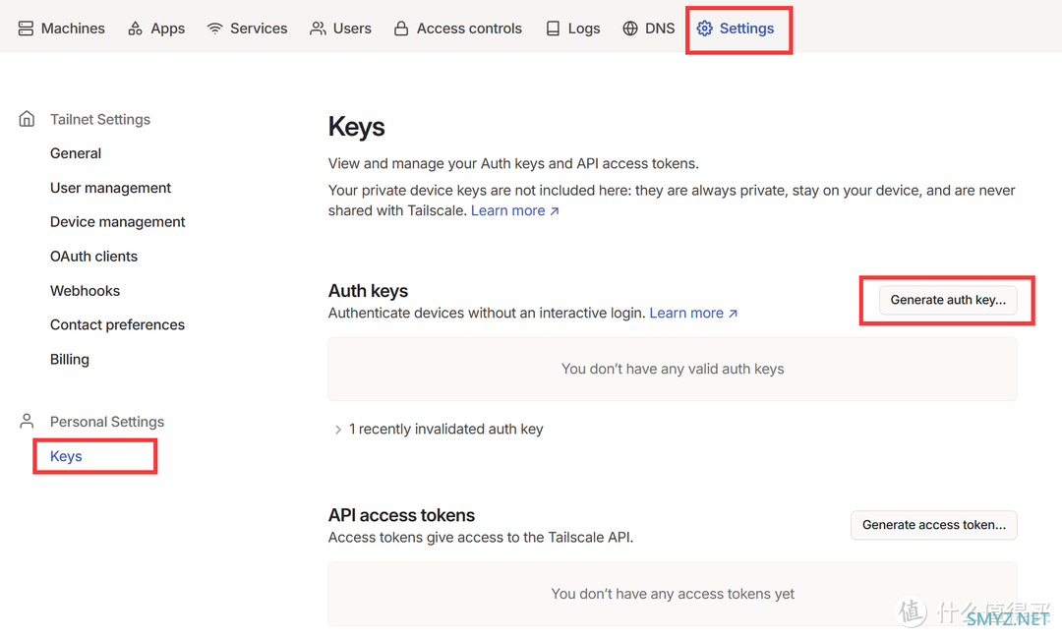This screenshot has width=1062, height=638.
Task: Click Generate access token button
Action: pos(934,525)
